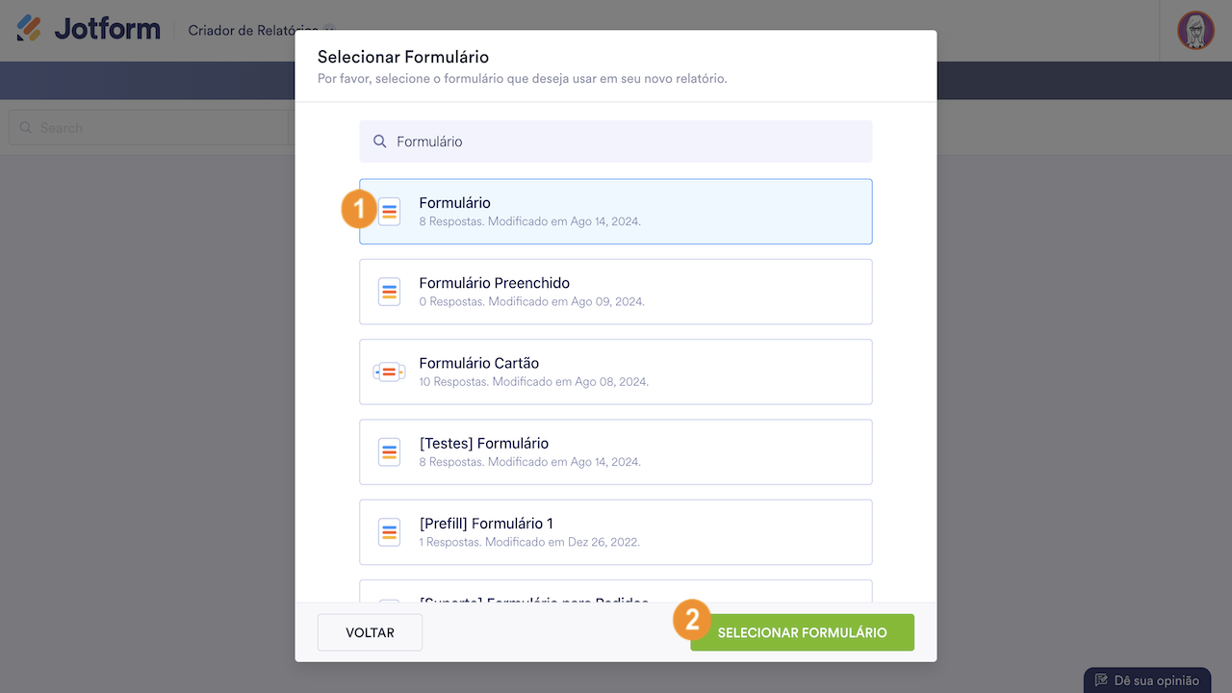Click the Formulário Cartão card icon
This screenshot has width=1232, height=693.
click(x=389, y=372)
